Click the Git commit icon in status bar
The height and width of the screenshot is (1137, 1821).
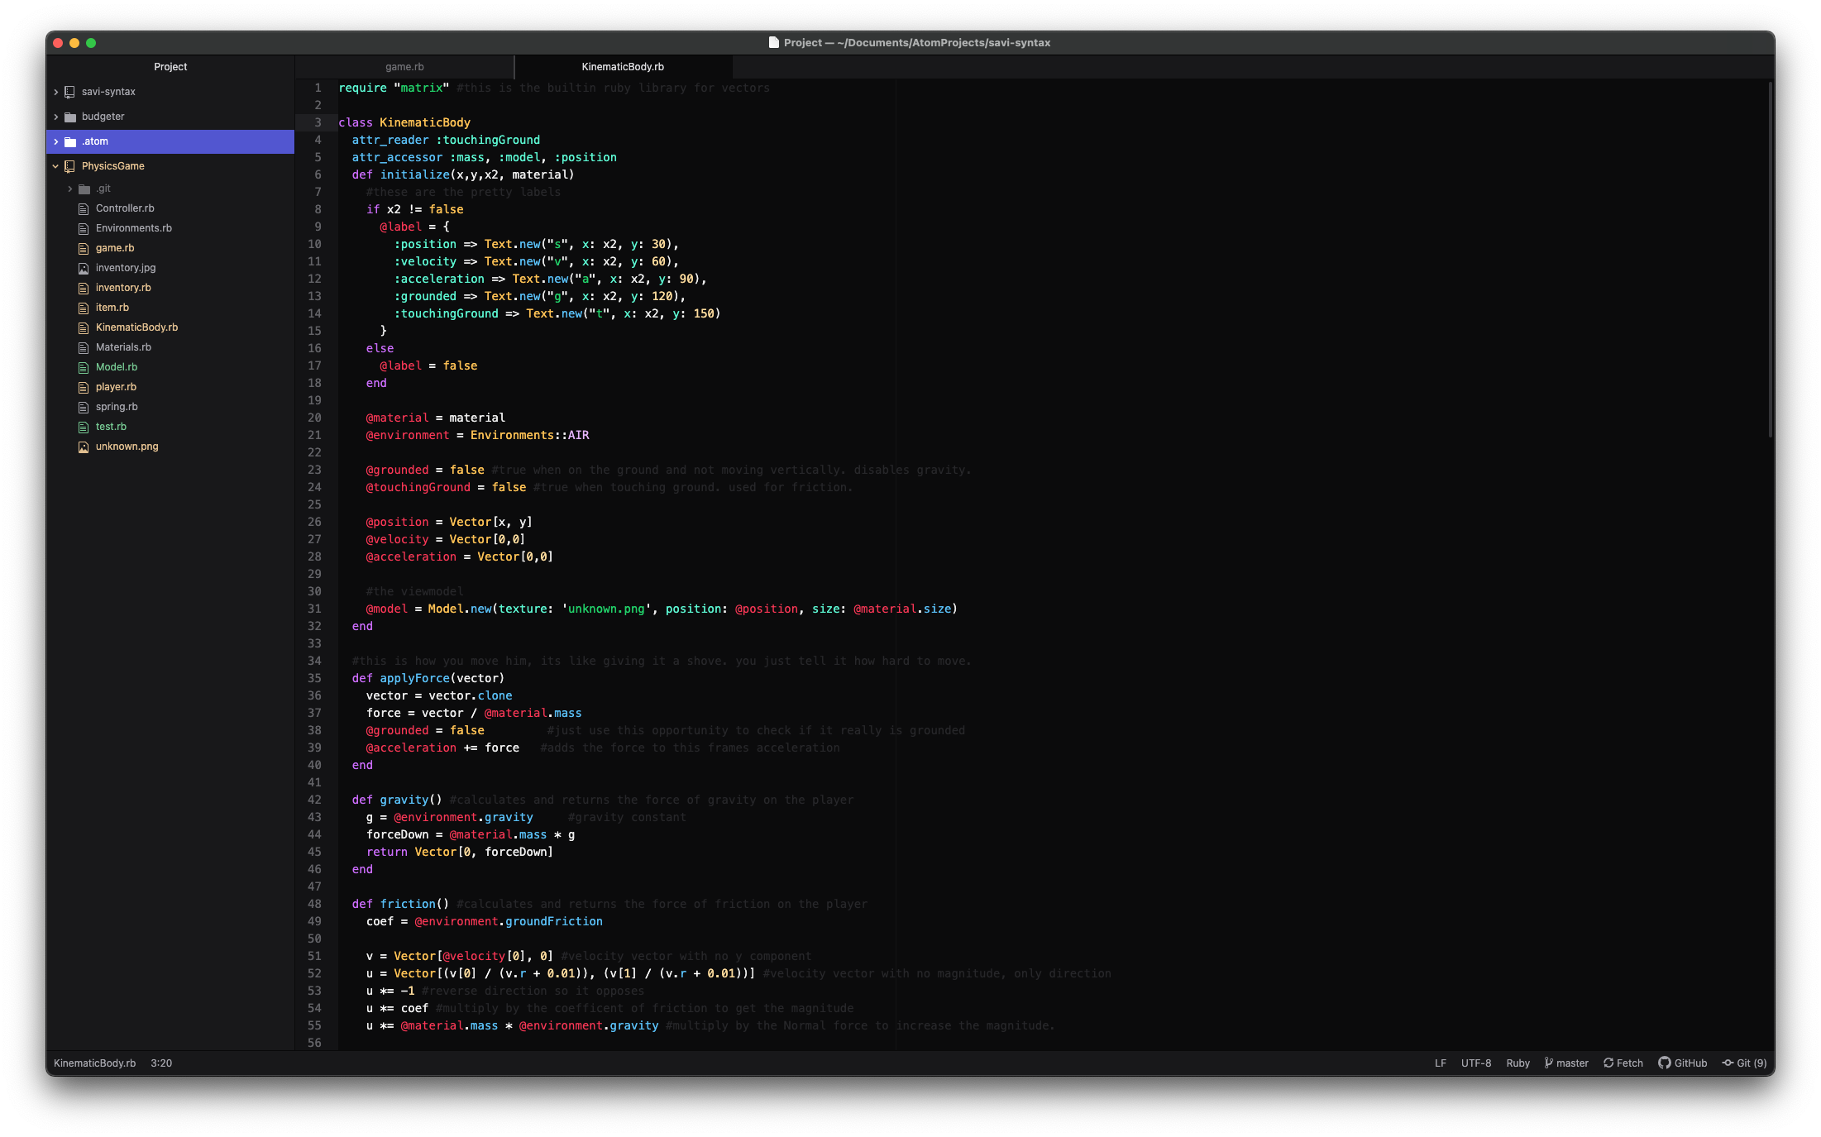pyautogui.click(x=1728, y=1063)
